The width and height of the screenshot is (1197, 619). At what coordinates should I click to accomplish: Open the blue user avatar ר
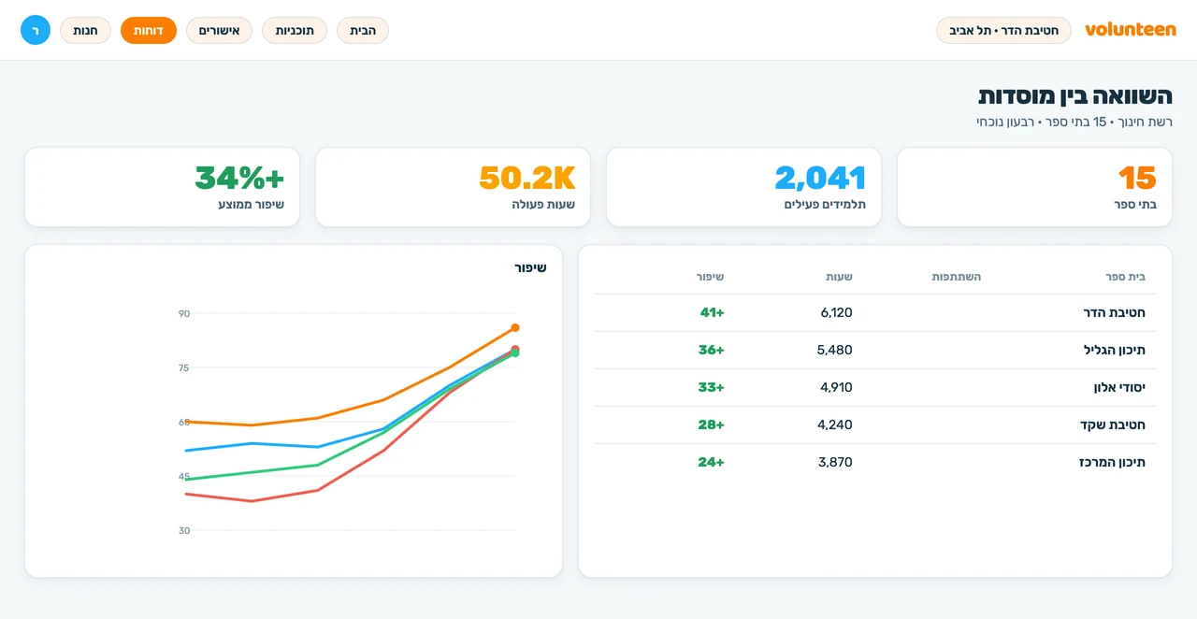pyautogui.click(x=36, y=30)
